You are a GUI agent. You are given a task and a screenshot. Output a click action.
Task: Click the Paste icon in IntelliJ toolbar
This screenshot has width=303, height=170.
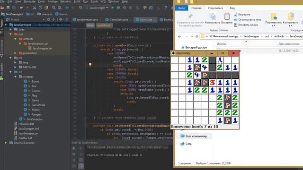[x=46, y=8]
